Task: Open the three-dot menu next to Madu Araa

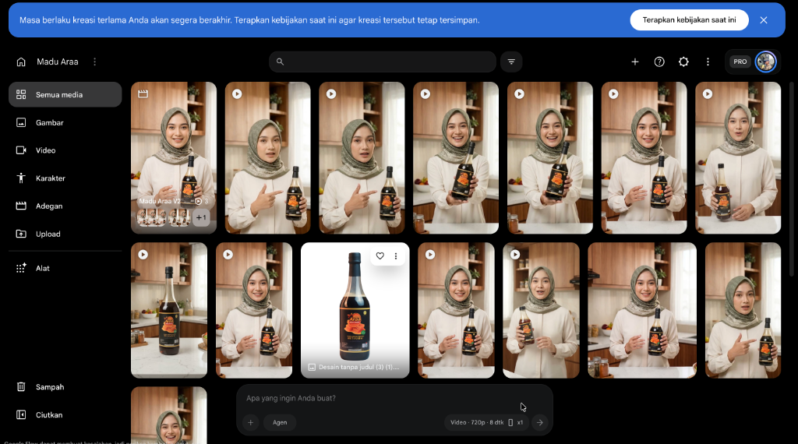Action: (x=94, y=62)
